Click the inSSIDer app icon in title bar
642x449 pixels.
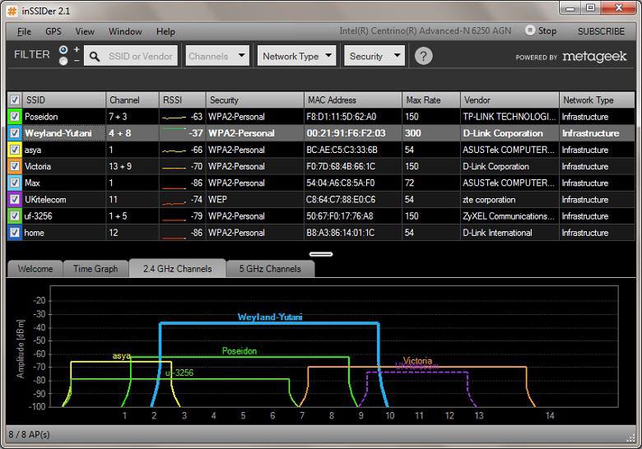(12, 9)
